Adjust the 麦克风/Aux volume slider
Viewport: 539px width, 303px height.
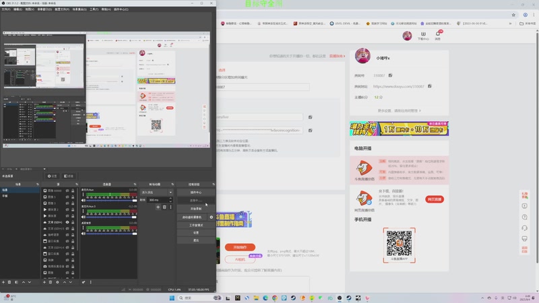pyautogui.click(x=111, y=200)
